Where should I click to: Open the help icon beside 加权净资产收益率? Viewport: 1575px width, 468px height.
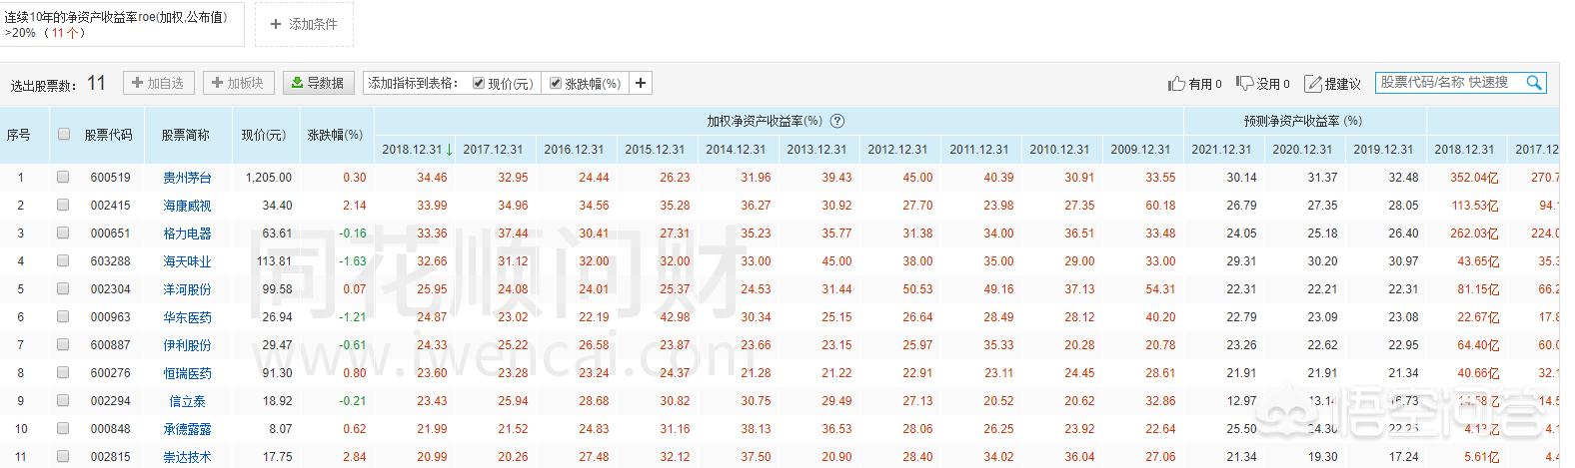(837, 121)
